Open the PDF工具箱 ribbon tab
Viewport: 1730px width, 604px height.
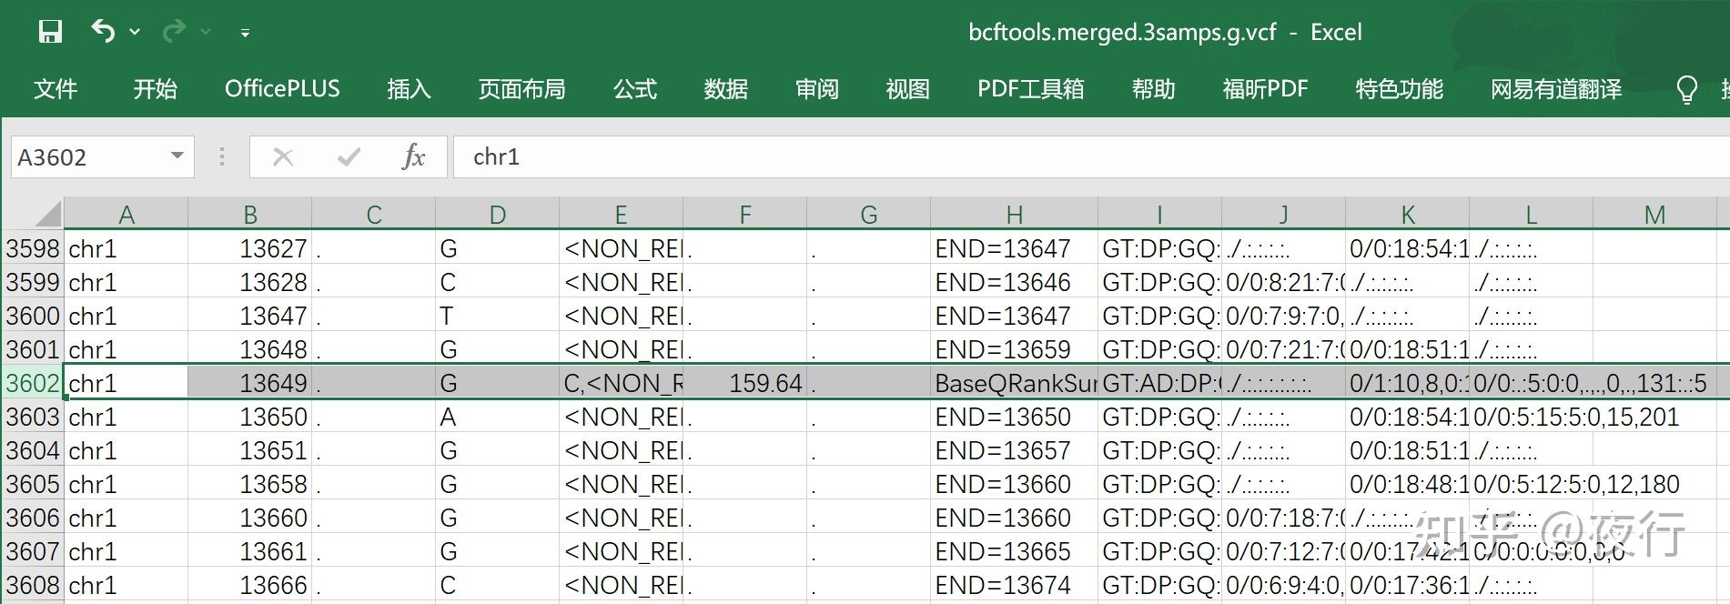click(1030, 89)
